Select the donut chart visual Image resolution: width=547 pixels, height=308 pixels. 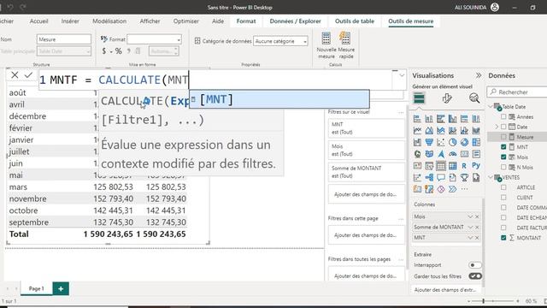[464, 143]
